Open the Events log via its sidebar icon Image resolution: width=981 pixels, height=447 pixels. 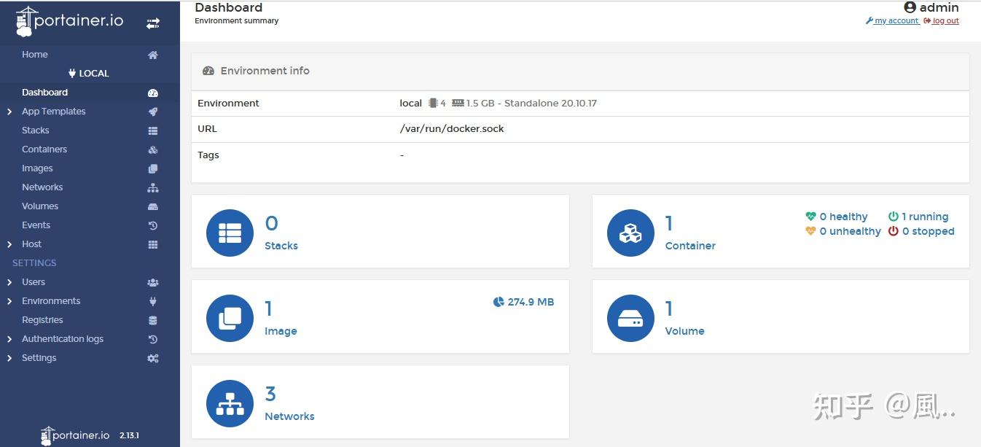tap(153, 225)
